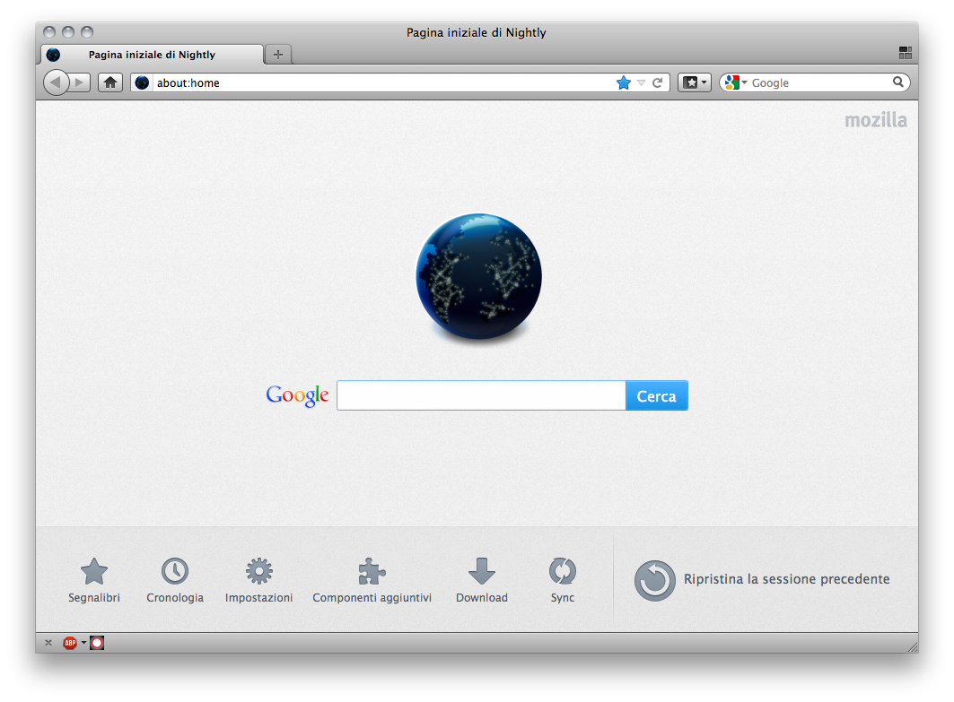Click the Google logo beside search field
This screenshot has width=954, height=702.
pos(297,395)
